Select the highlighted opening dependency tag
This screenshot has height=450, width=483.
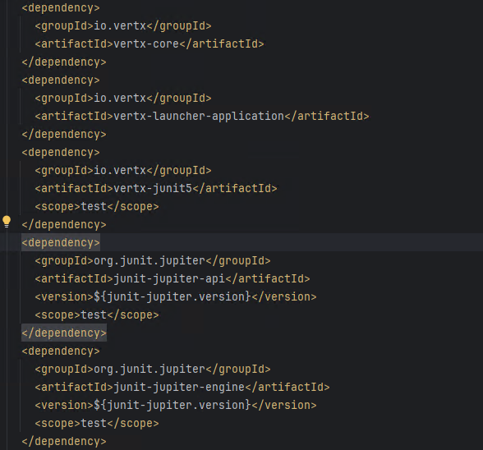(61, 243)
